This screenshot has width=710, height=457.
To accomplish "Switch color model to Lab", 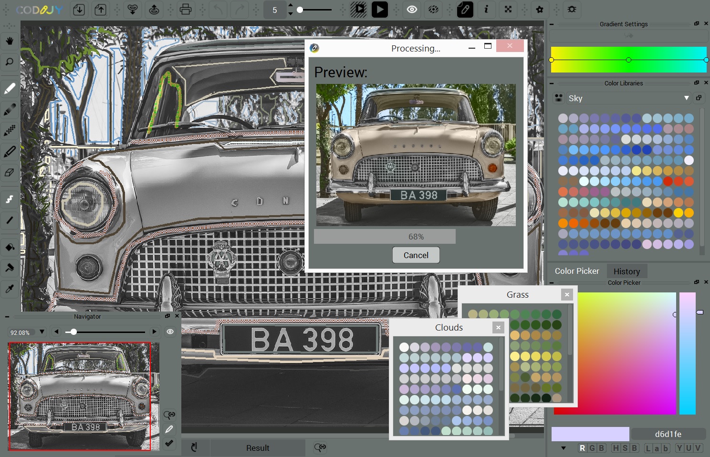I will click(x=658, y=448).
